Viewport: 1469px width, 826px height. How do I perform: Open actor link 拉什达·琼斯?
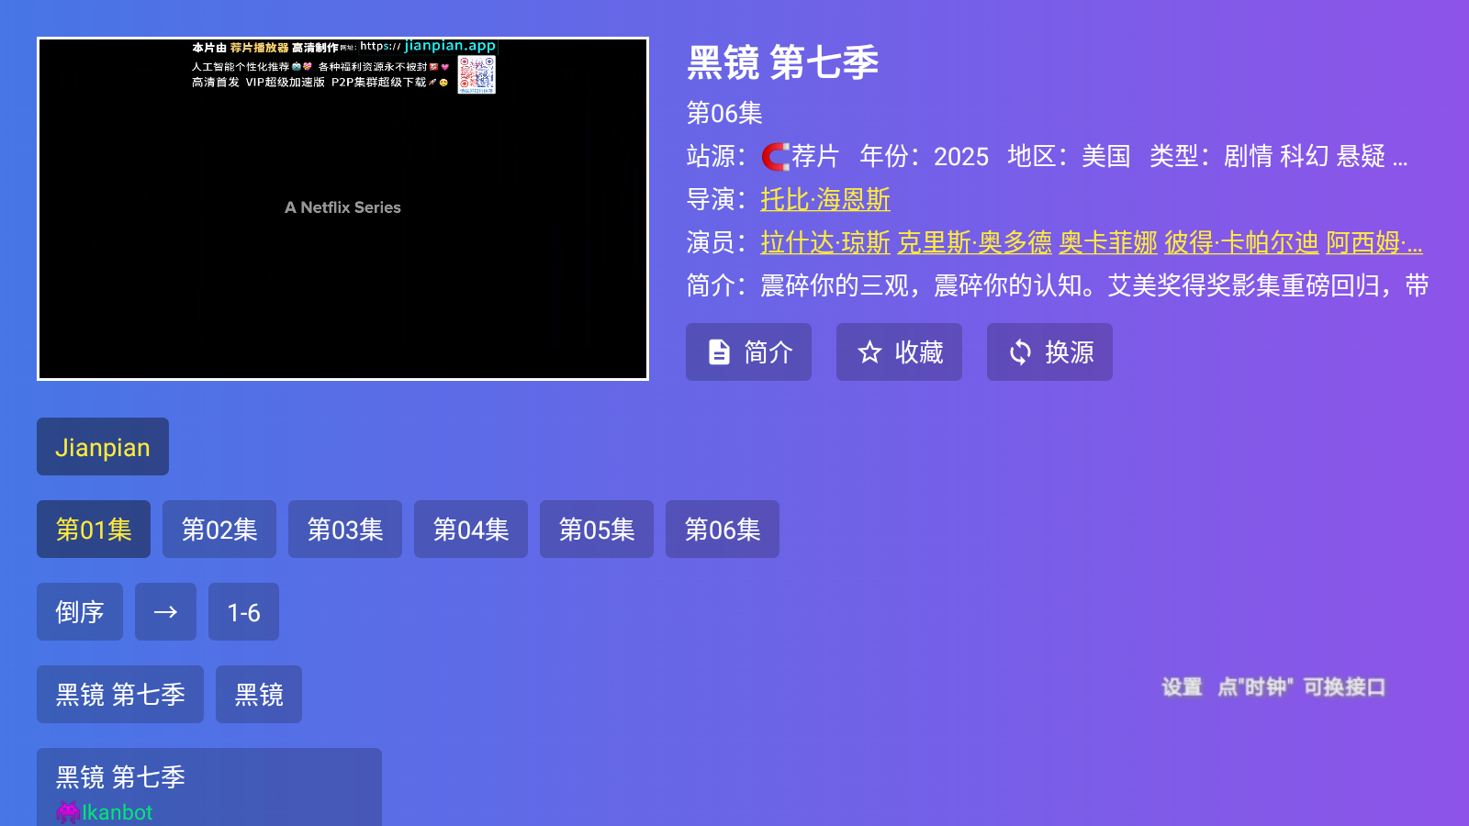click(825, 242)
